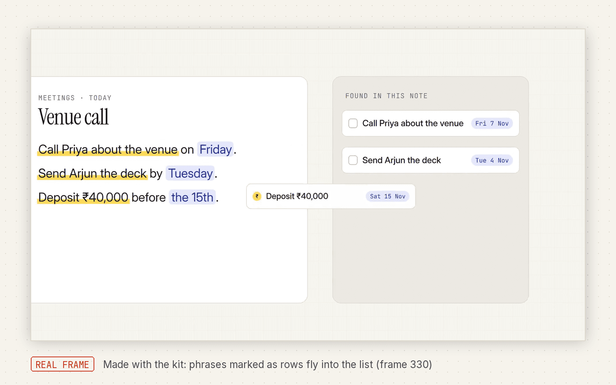Click the 'FOUND IN THIS NOTE' panel heading
Viewport: 616px width, 385px height.
click(x=387, y=96)
